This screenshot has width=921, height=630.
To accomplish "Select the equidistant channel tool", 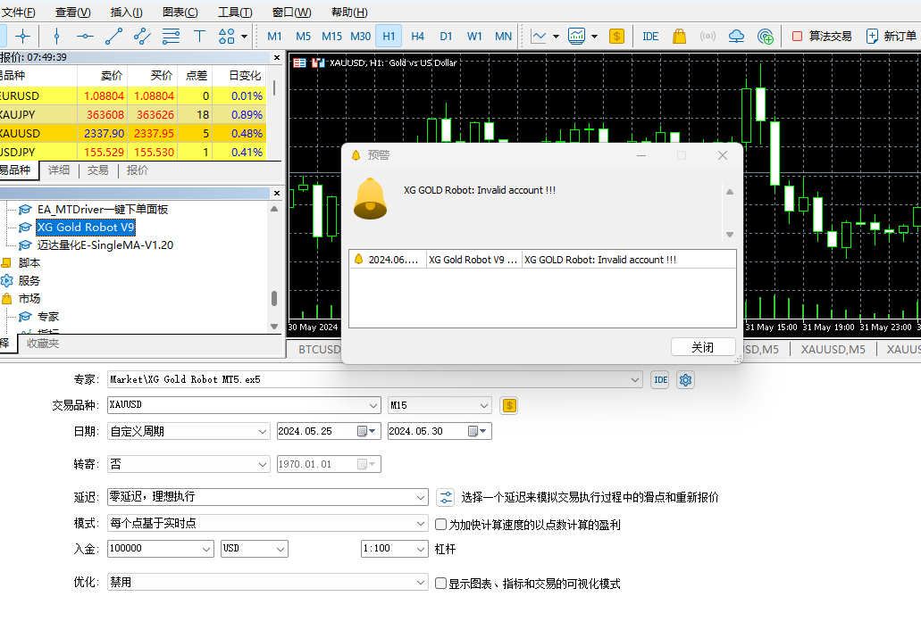I will (x=142, y=37).
